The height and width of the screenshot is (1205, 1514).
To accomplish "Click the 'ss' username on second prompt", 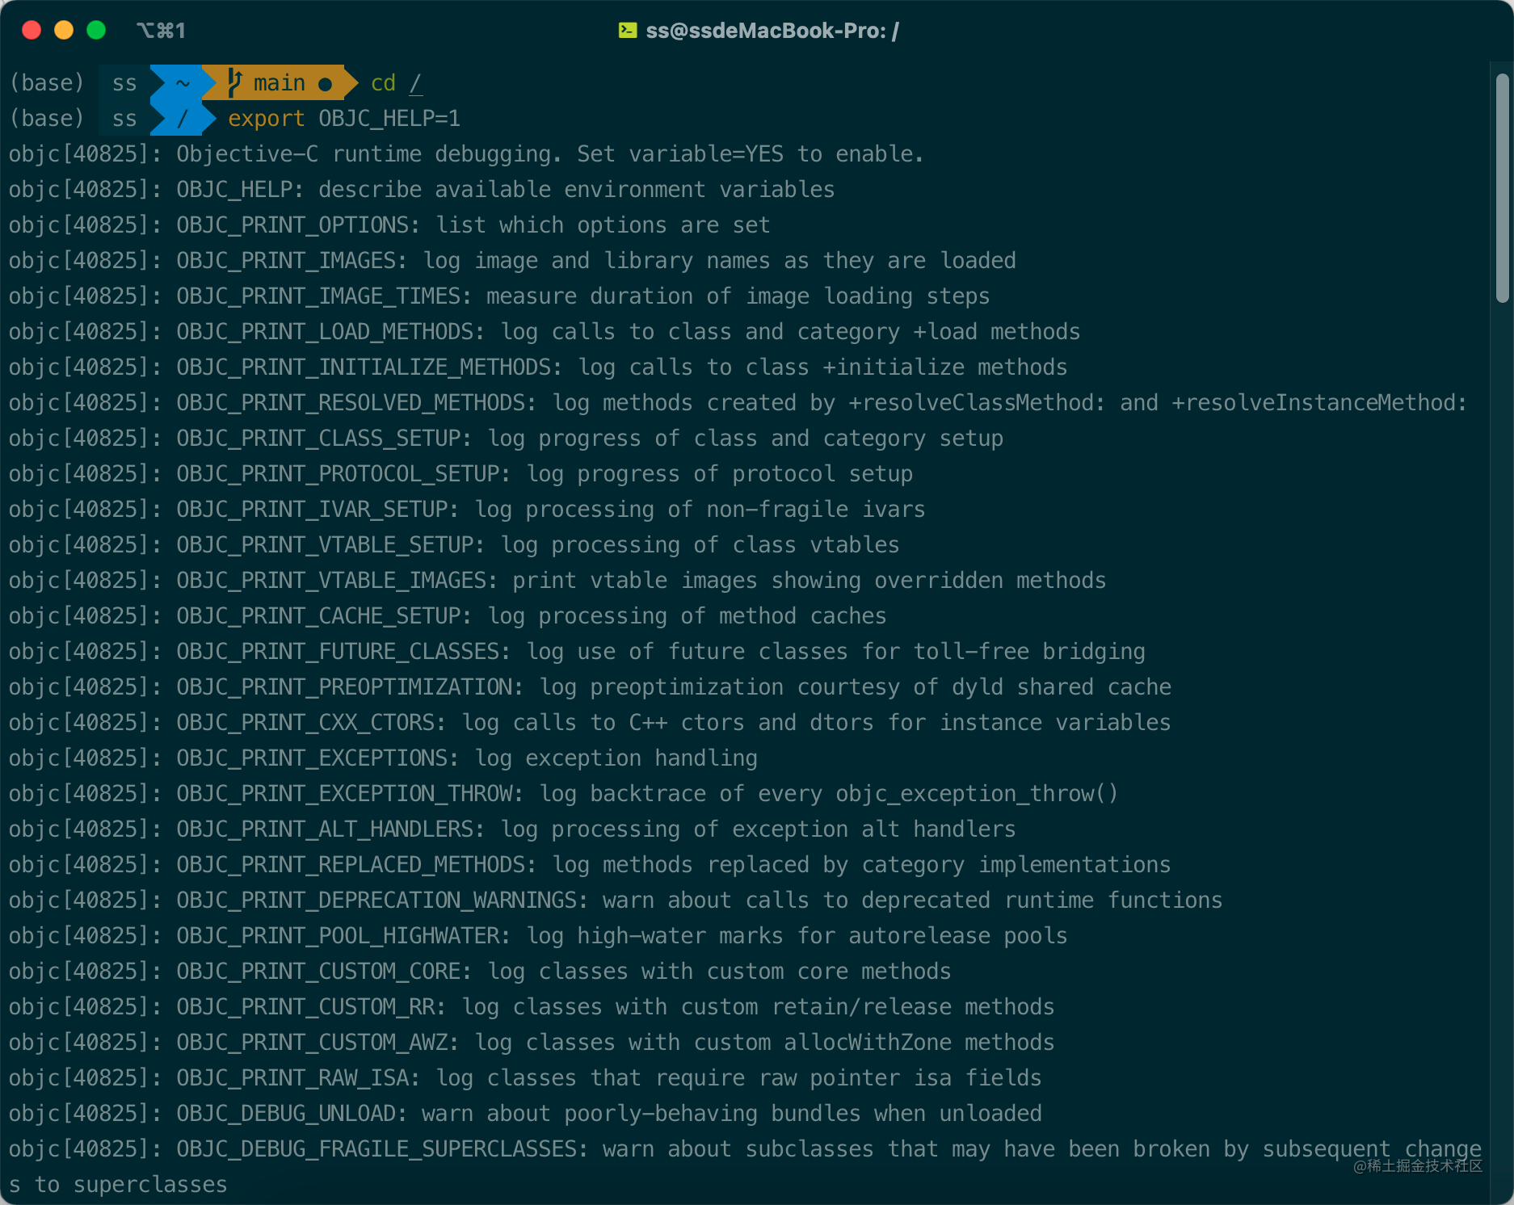I will coord(124,119).
